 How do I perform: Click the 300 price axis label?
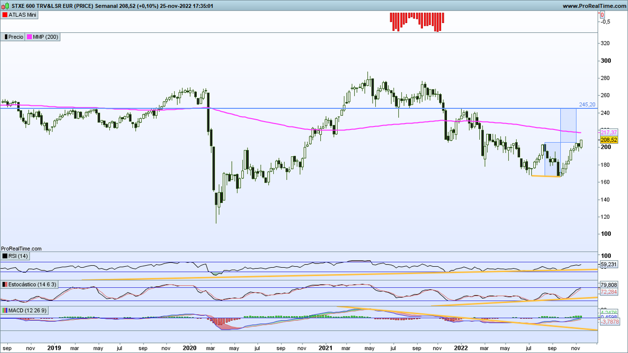coord(605,61)
